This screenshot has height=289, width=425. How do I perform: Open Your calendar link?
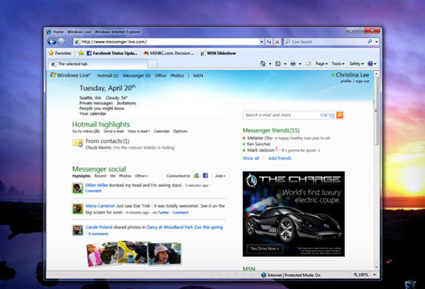[93, 114]
